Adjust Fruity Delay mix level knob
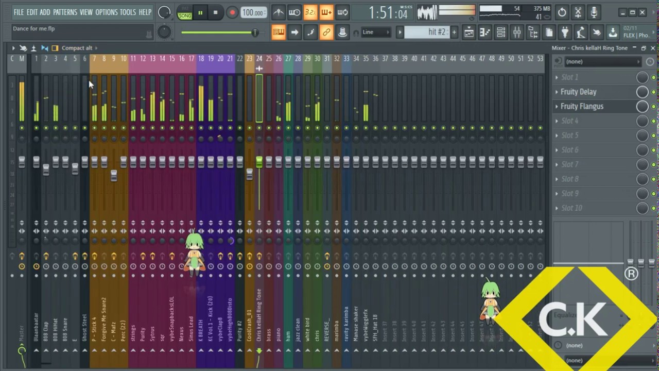The image size is (659, 371). [642, 92]
